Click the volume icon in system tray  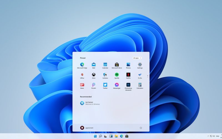(x=214, y=136)
